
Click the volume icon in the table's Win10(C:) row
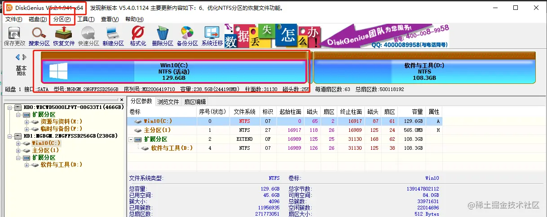click(138, 121)
